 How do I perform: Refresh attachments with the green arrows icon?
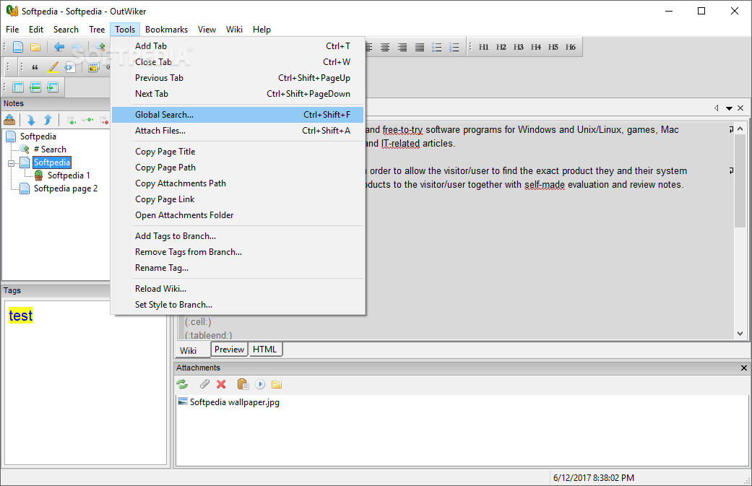click(182, 384)
